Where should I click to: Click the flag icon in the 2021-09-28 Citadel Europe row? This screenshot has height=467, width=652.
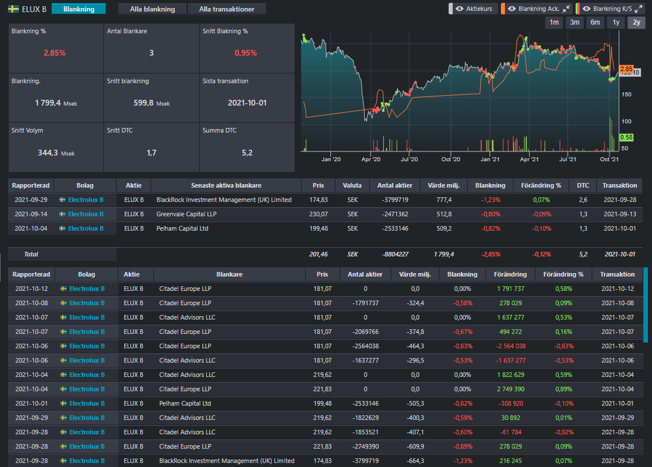(64, 447)
